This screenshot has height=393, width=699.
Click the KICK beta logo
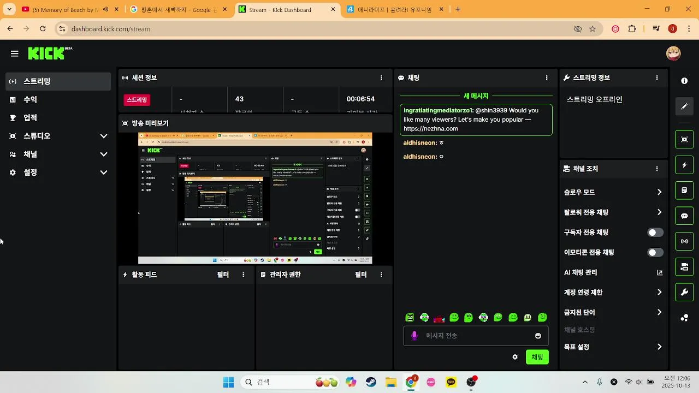click(50, 53)
